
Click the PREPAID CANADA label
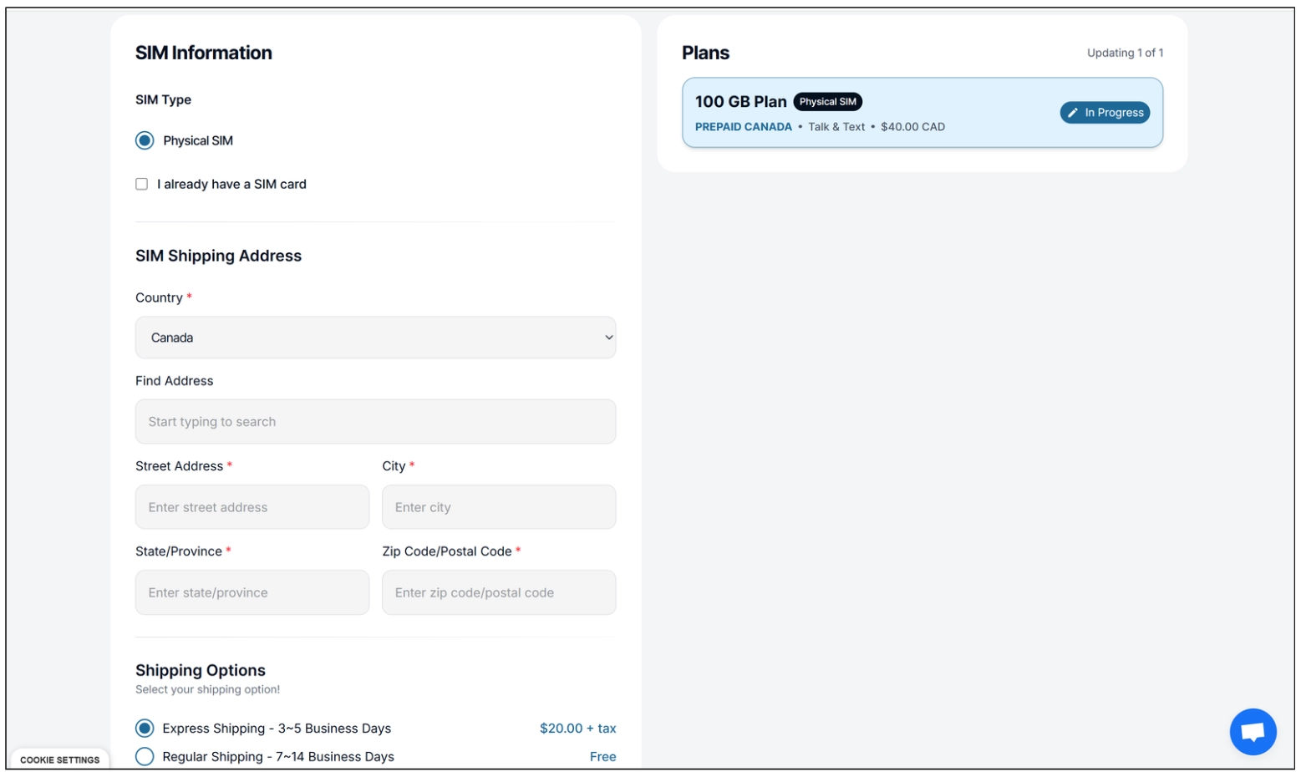743,127
